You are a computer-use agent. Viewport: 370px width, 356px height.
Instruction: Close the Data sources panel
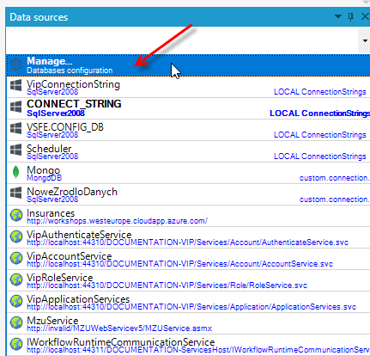tap(365, 16)
